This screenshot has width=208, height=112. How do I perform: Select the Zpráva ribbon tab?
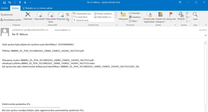click(15, 8)
